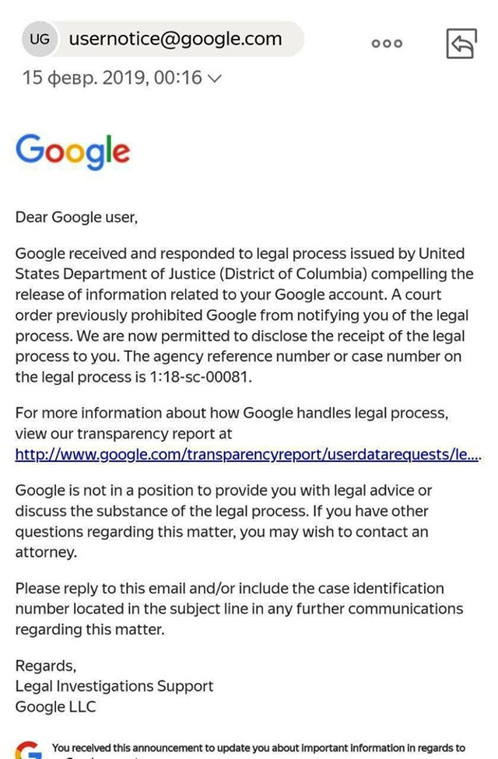Click the large Google logo
The image size is (498, 759).
72,152
